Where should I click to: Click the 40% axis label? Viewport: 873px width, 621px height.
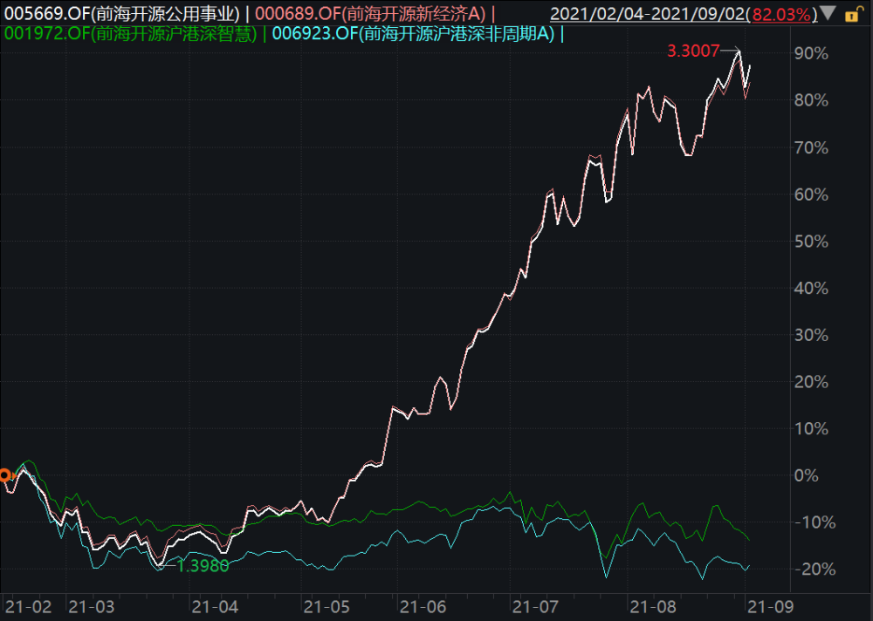coord(811,288)
